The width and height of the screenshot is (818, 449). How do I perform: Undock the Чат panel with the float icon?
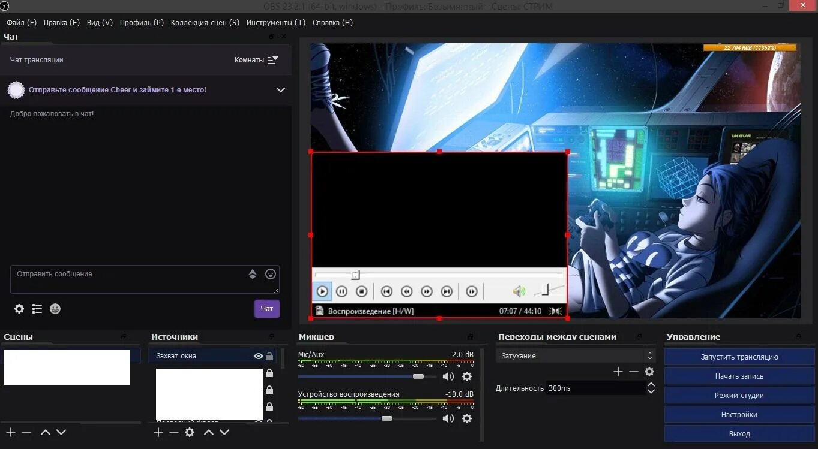coord(272,37)
